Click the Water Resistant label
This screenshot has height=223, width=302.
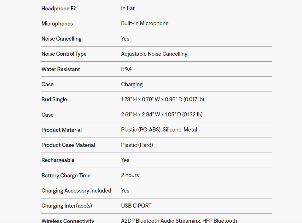coord(61,69)
